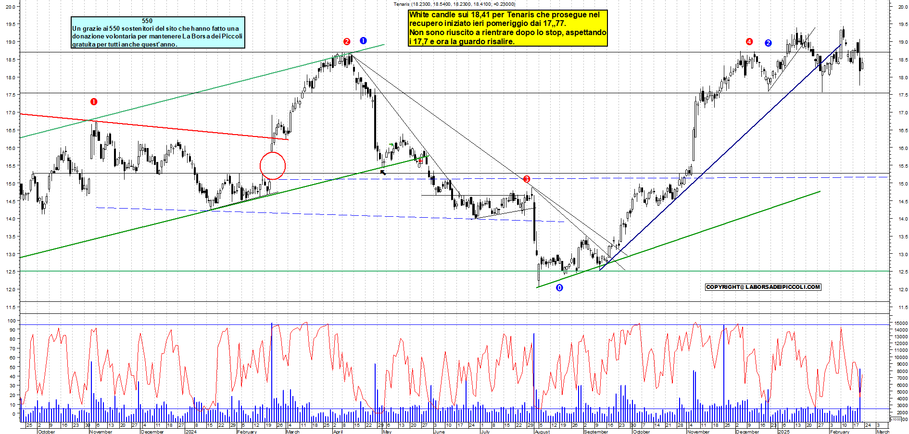Click the large red circle highlighting the gap
Screen dimensions: 909x434
(x=273, y=166)
